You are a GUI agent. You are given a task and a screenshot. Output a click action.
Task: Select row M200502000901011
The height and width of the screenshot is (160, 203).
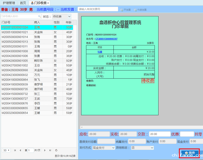(x=37, y=46)
